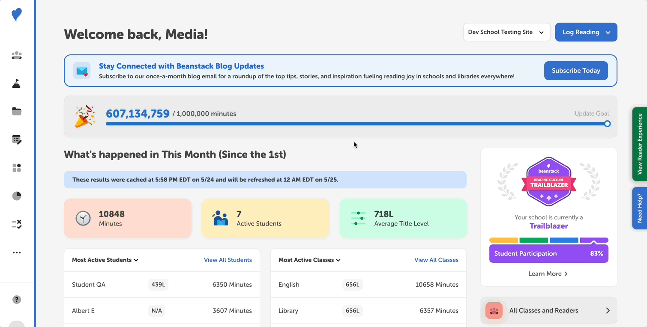Click the approvals checklist sidebar icon
This screenshot has height=327, width=647.
(16, 224)
